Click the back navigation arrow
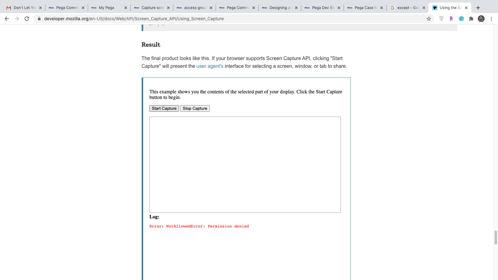 pyautogui.click(x=7, y=19)
